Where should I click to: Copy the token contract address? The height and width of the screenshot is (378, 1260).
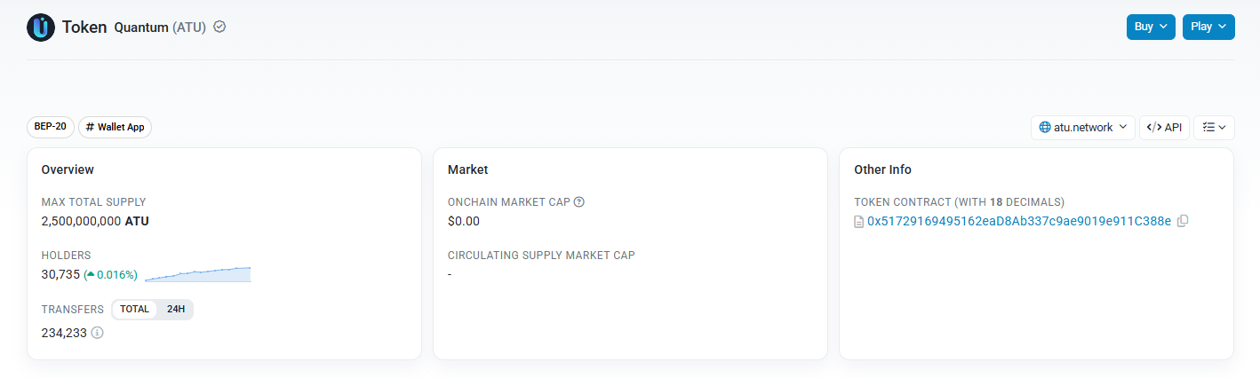(x=1183, y=221)
